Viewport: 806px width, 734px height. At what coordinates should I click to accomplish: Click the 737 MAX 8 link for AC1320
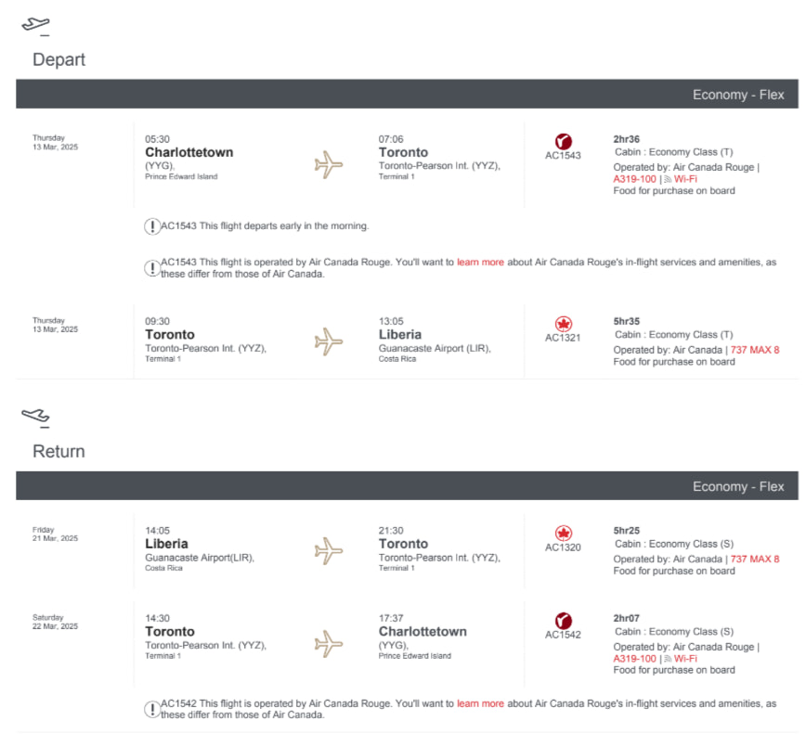tap(755, 560)
